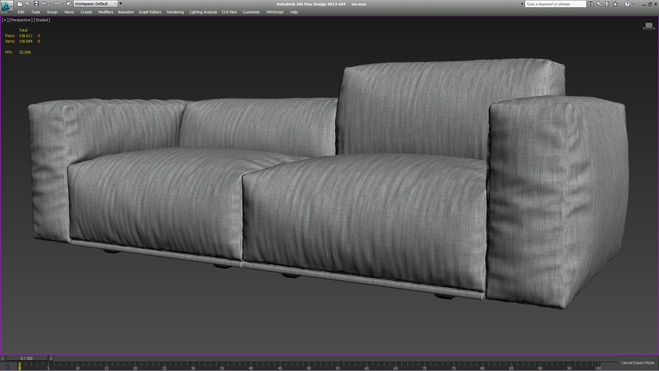
Task: Click the ViewCube in the viewport corner
Action: [x=649, y=26]
